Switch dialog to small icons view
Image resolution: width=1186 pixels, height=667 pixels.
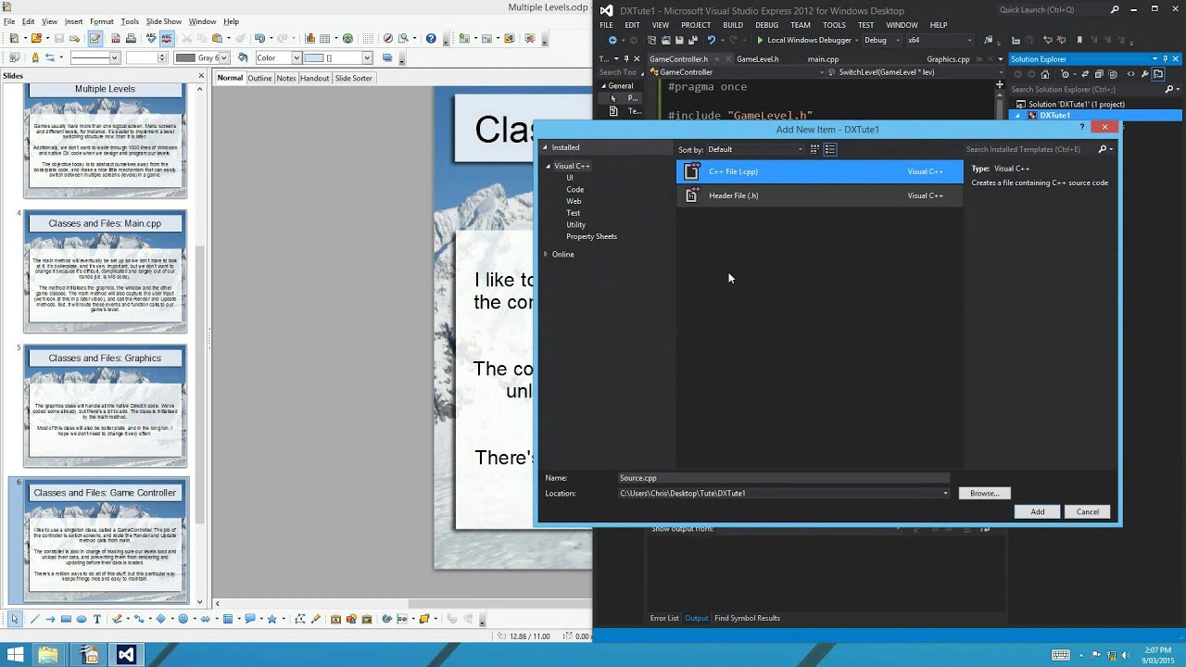point(814,149)
